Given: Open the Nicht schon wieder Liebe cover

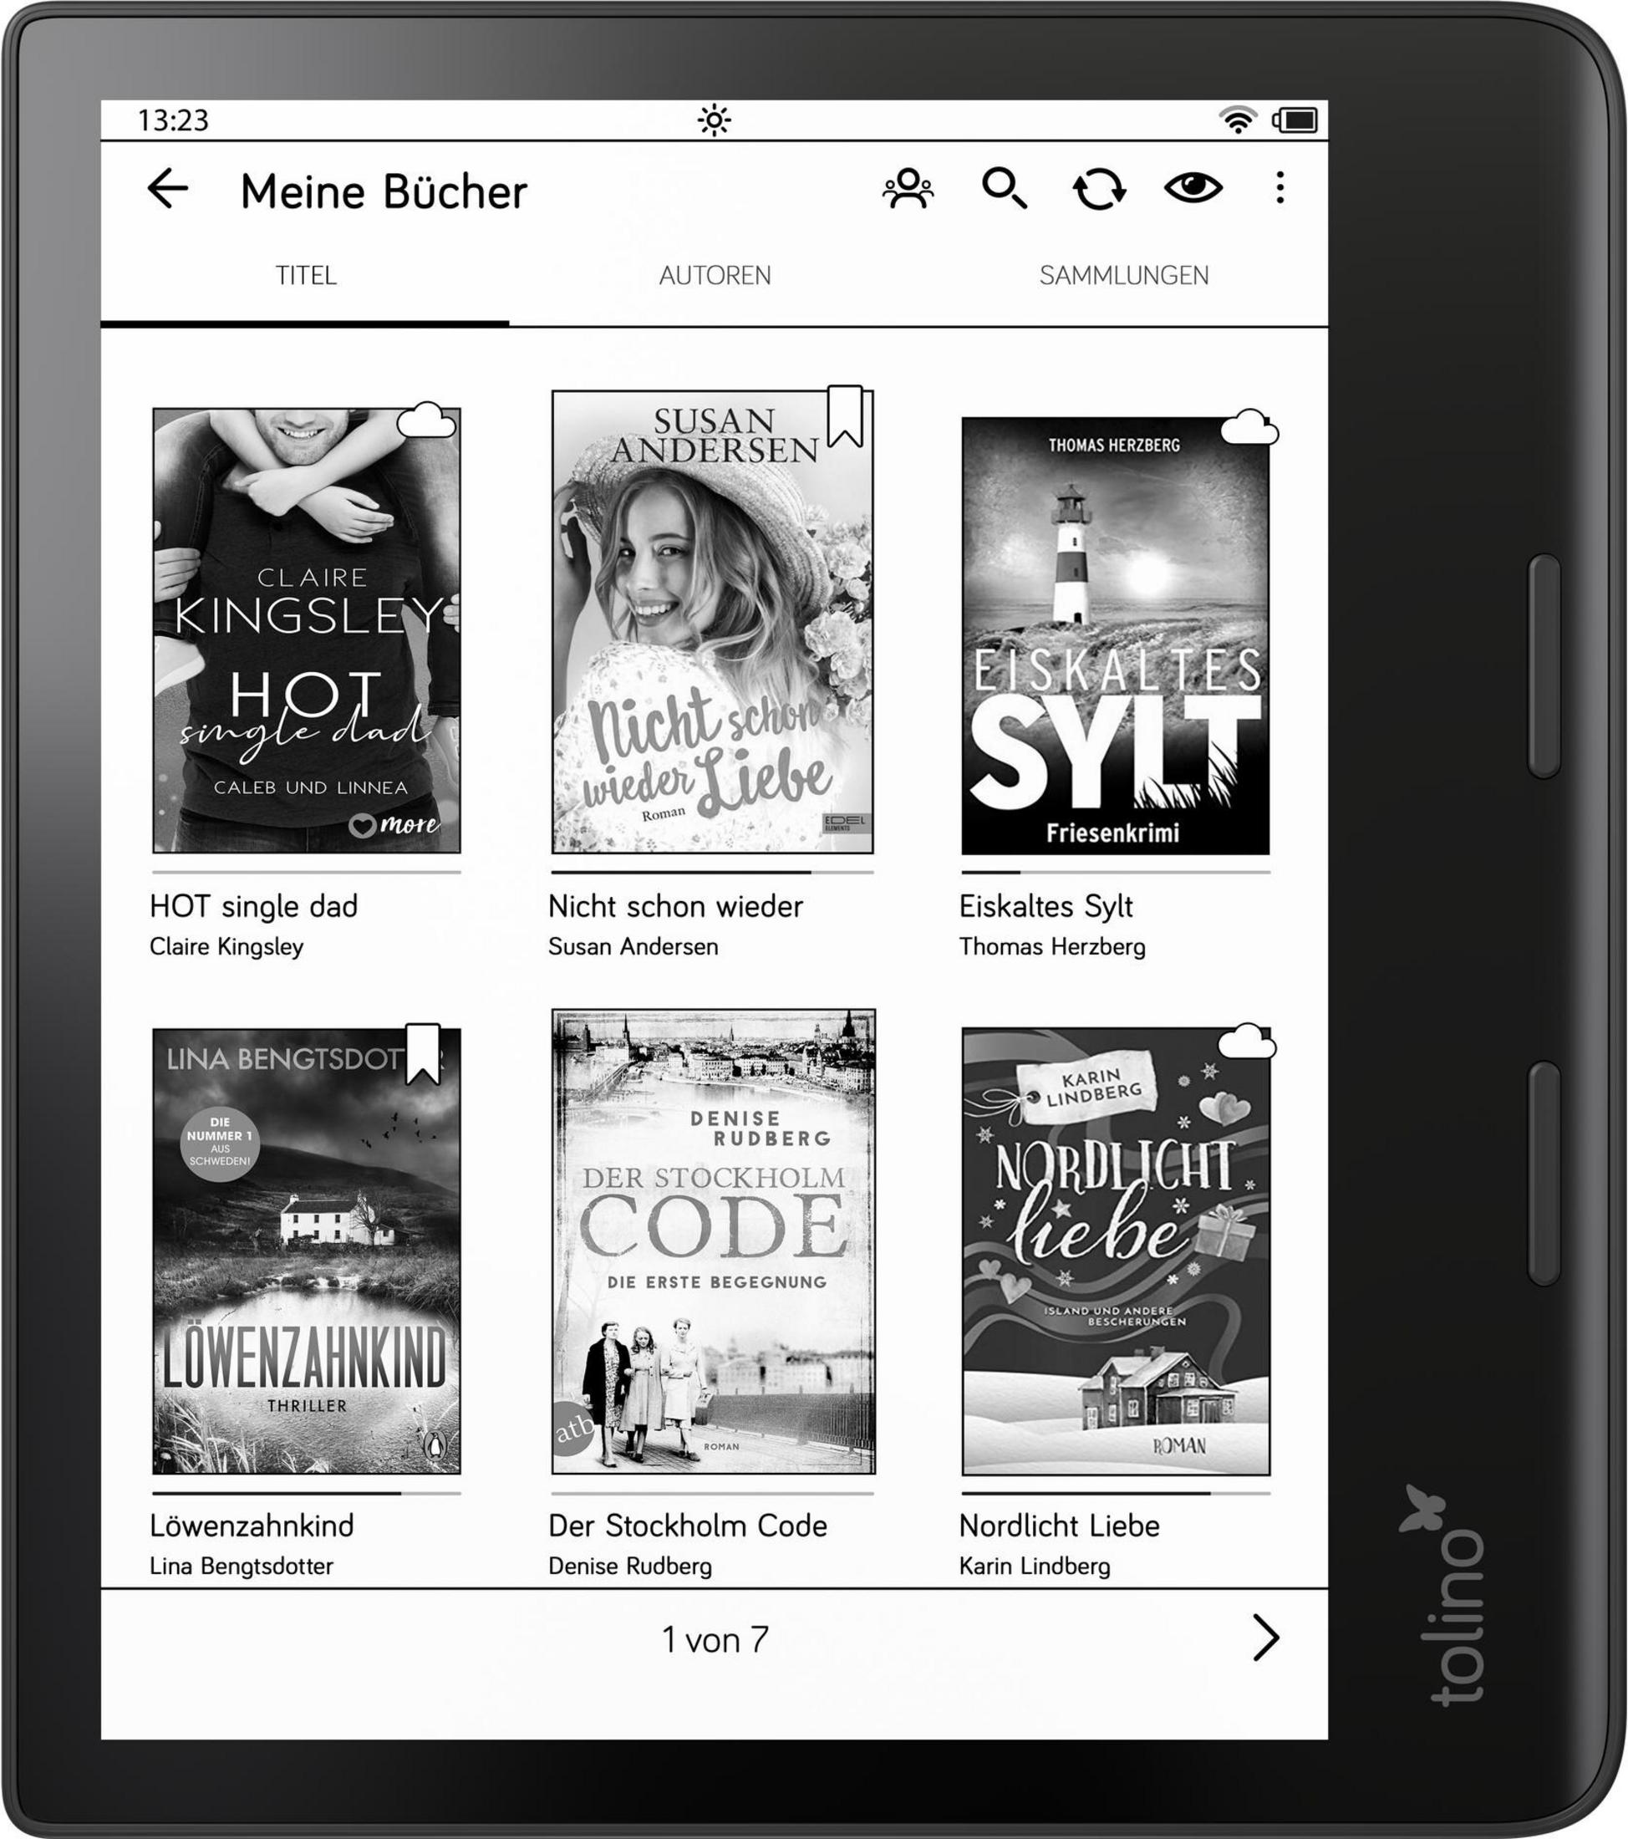Looking at the screenshot, I should pos(712,621).
